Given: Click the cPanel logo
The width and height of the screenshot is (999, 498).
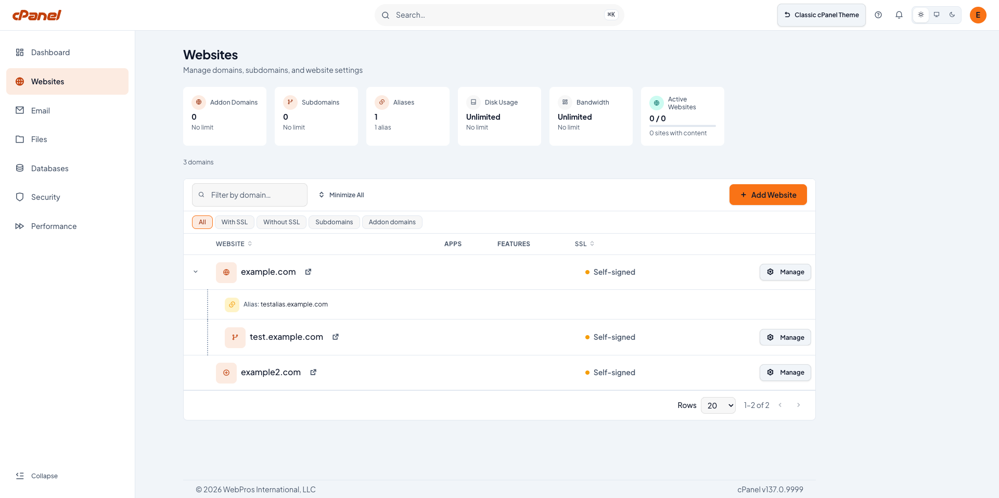Looking at the screenshot, I should tap(37, 15).
